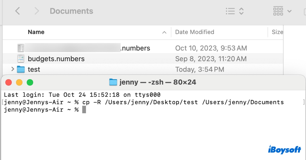Select the budgets.numbers spreadsheet icon
This screenshot has height=160, width=306.
[x=21, y=59]
